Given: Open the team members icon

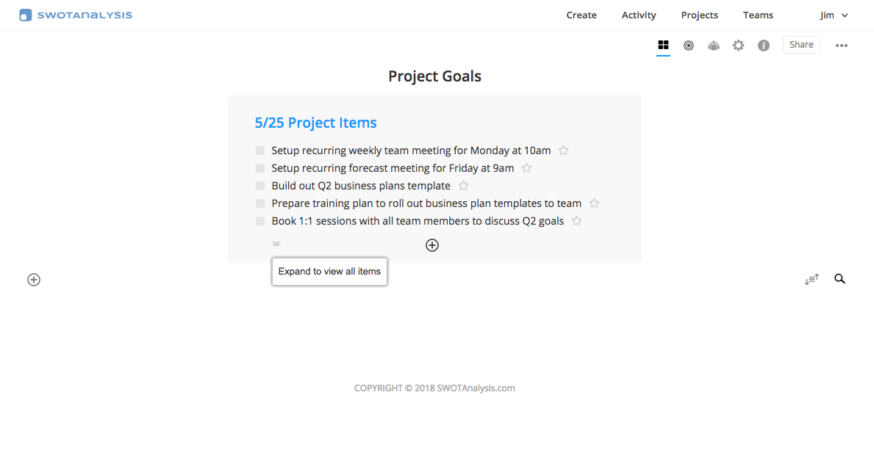Looking at the screenshot, I should click(714, 46).
